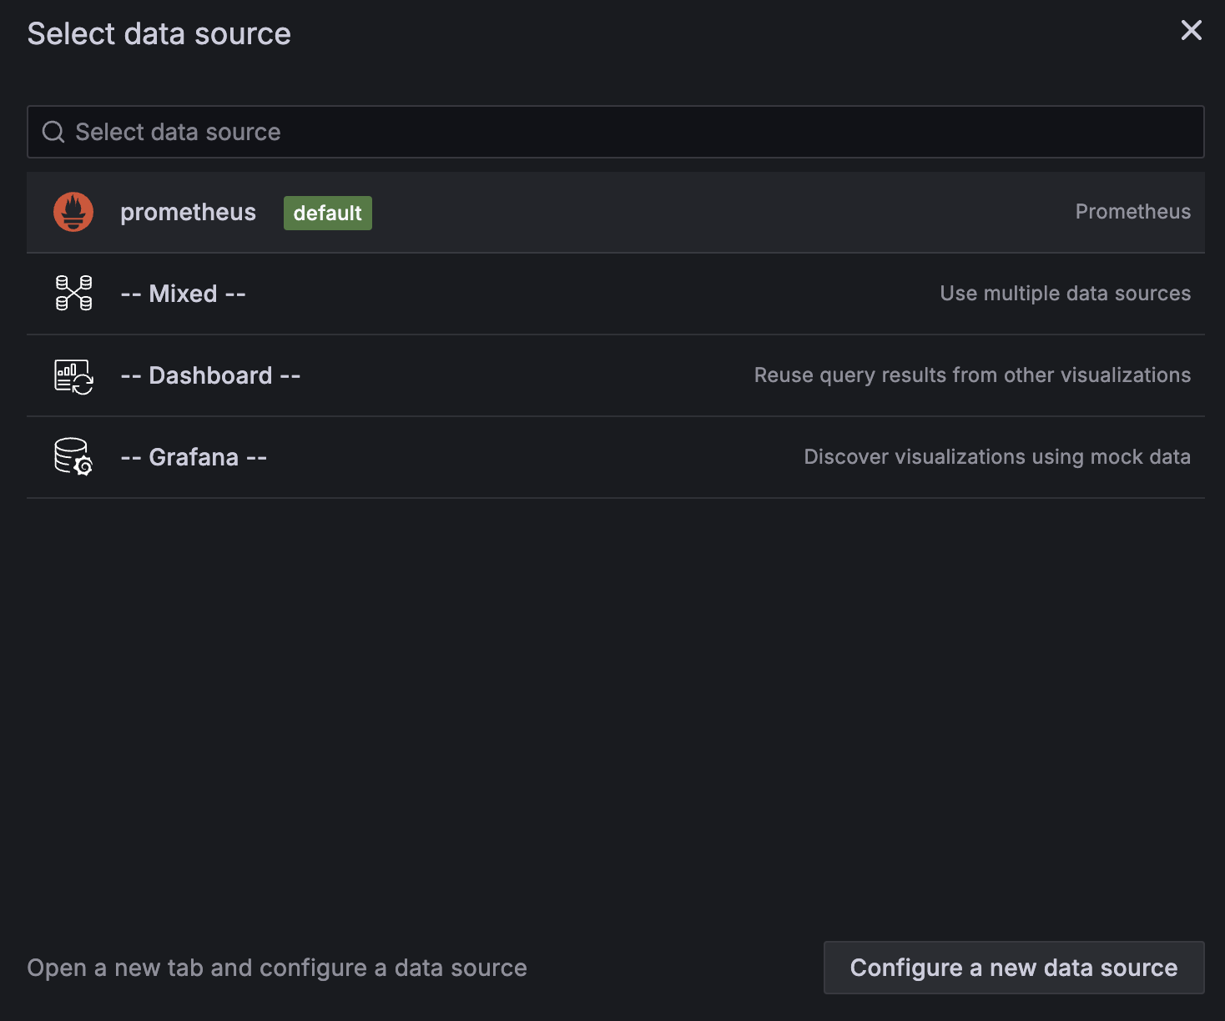Select the -- Grafana -- data source
The image size is (1225, 1021).
click(616, 457)
